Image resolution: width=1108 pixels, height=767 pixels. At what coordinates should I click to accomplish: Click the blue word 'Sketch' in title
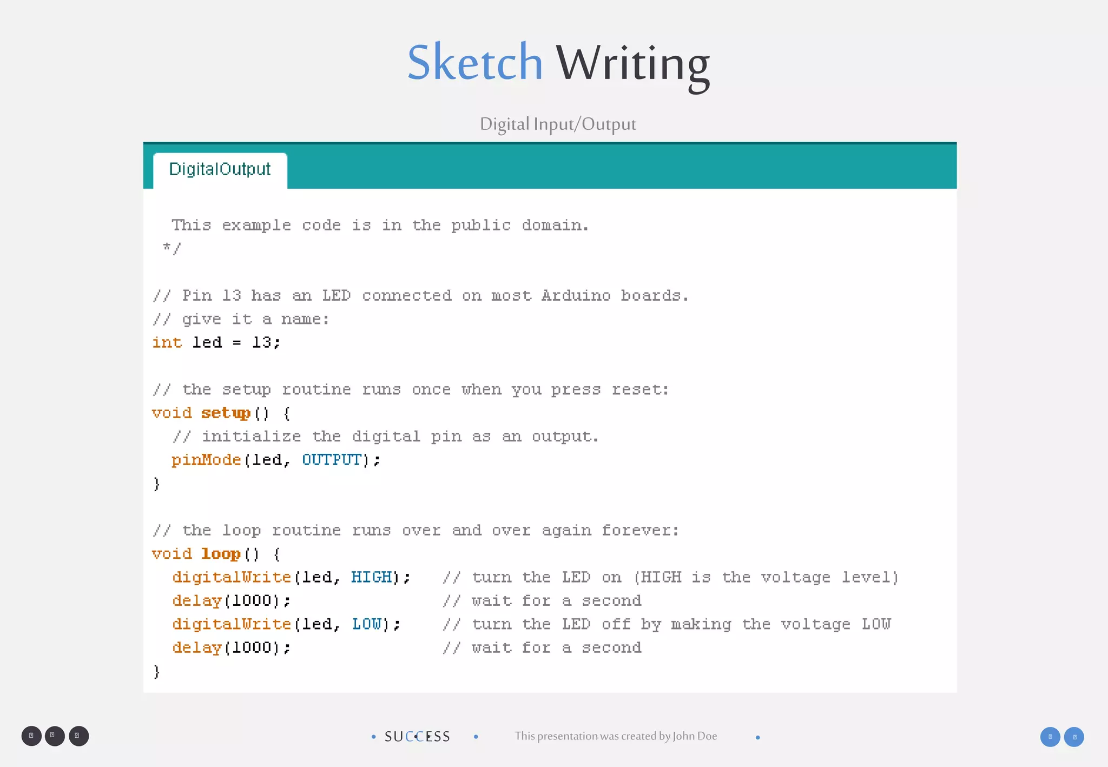point(474,63)
